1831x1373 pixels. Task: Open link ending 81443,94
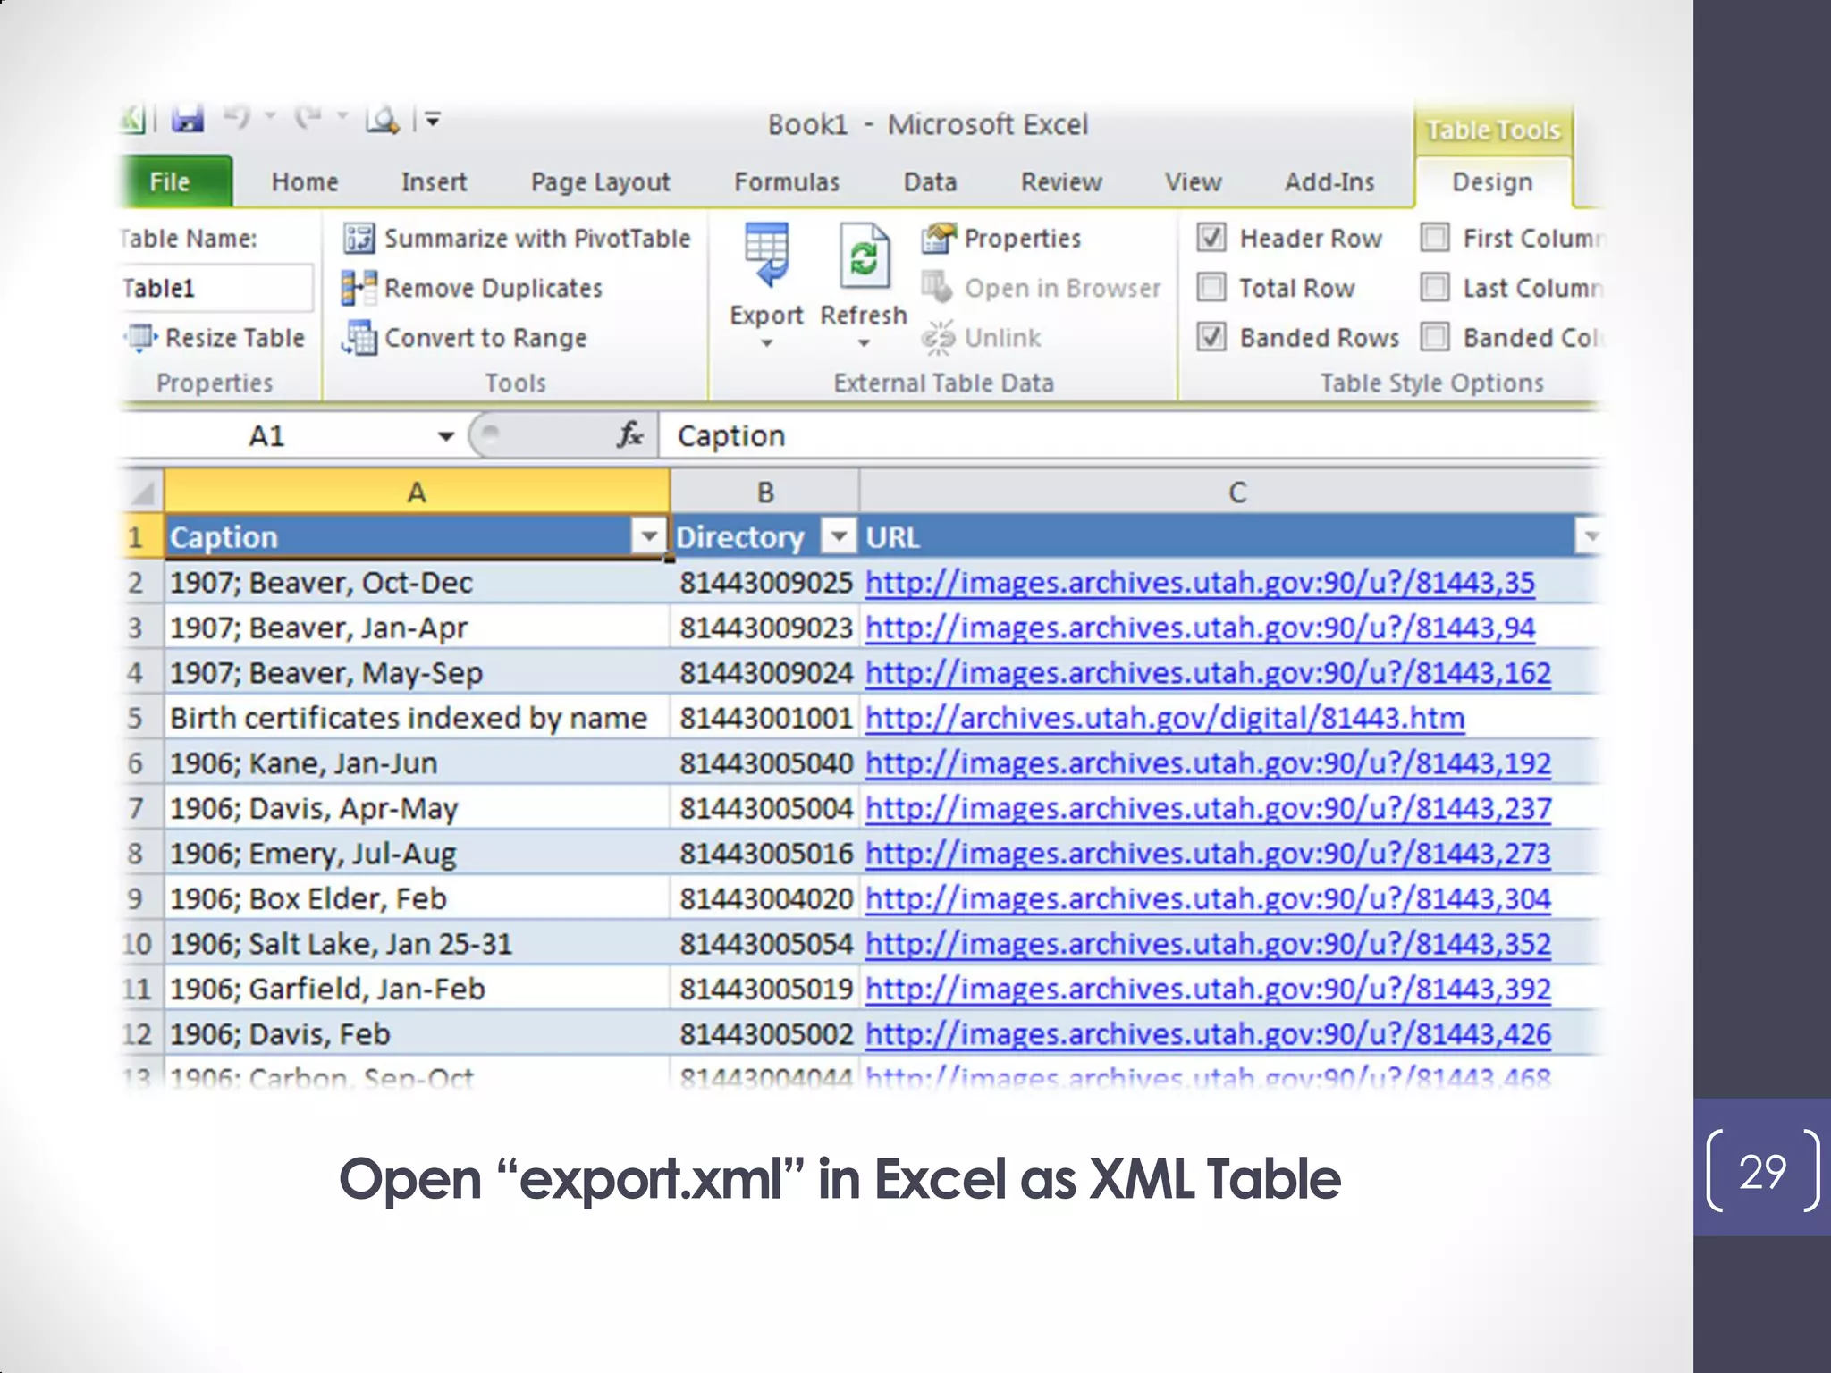pos(1200,628)
